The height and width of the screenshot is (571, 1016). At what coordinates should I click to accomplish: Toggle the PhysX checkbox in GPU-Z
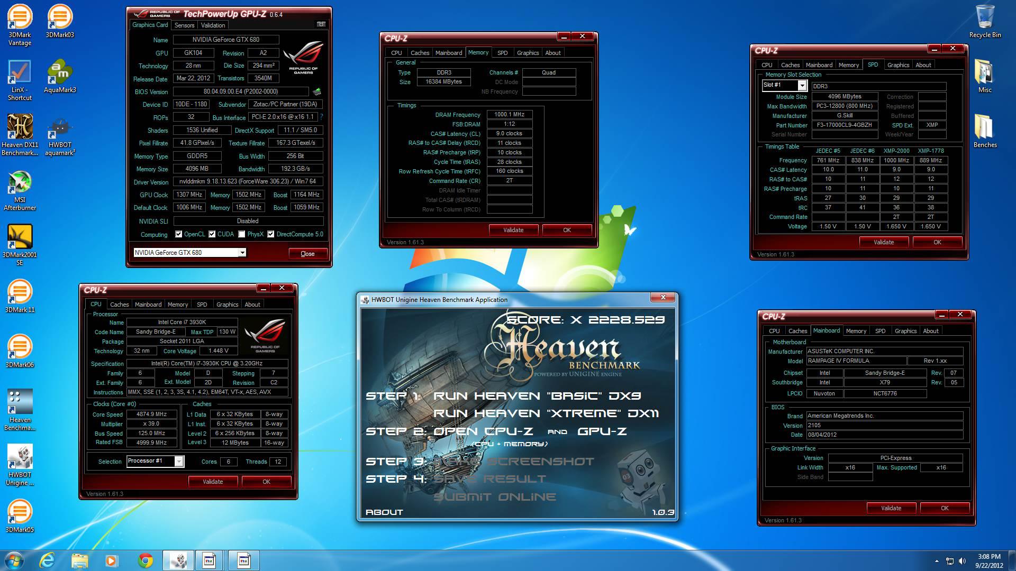242,234
